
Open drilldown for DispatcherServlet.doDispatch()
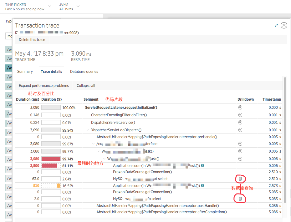(x=240, y=130)
